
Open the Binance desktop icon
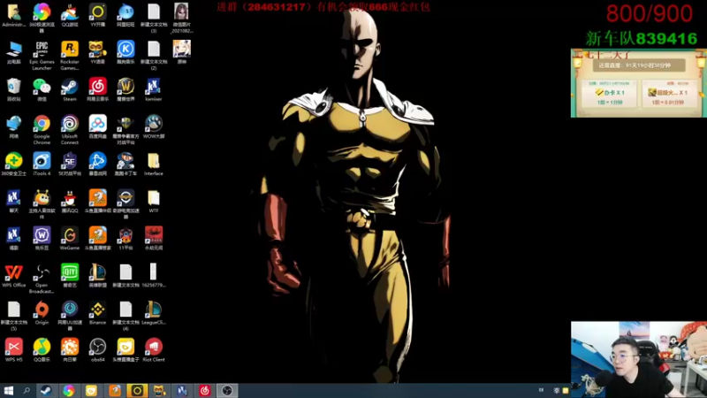click(x=97, y=310)
